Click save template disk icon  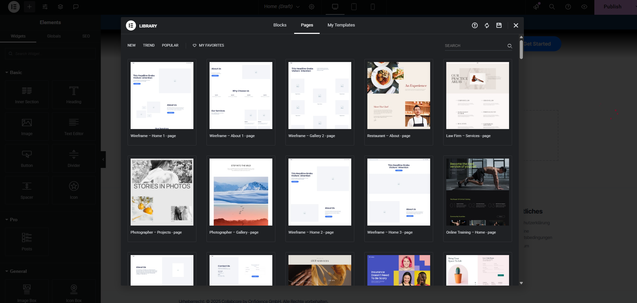click(x=499, y=25)
